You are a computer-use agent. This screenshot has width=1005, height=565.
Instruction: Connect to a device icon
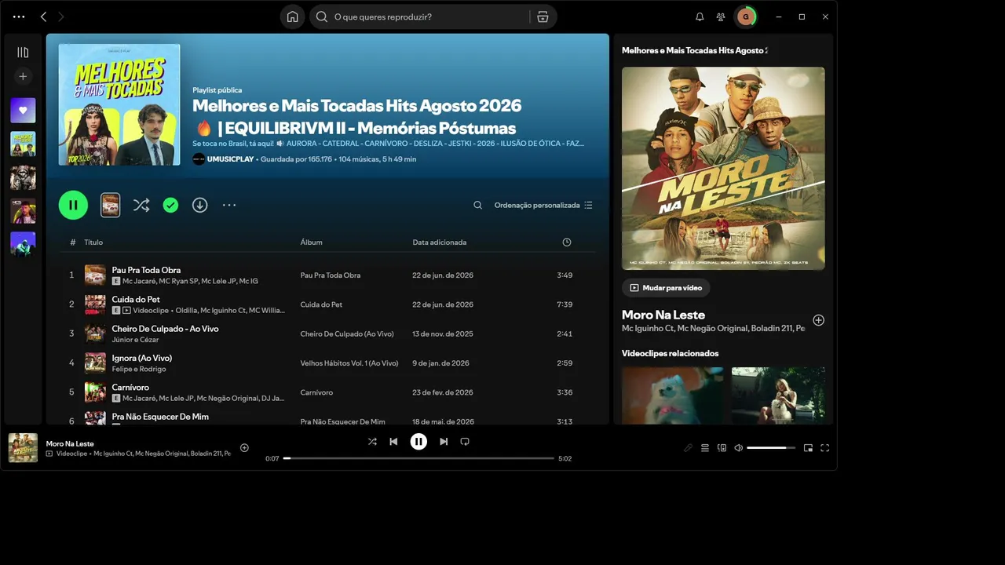tap(722, 448)
